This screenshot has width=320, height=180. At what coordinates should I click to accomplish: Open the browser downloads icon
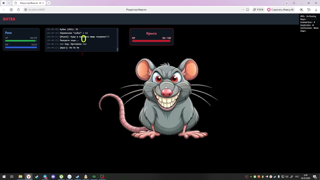pyautogui.click(x=316, y=9)
